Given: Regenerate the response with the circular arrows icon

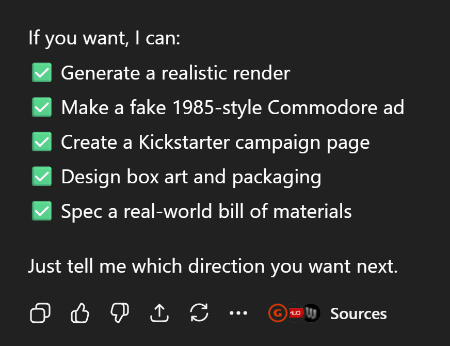Looking at the screenshot, I should (199, 313).
